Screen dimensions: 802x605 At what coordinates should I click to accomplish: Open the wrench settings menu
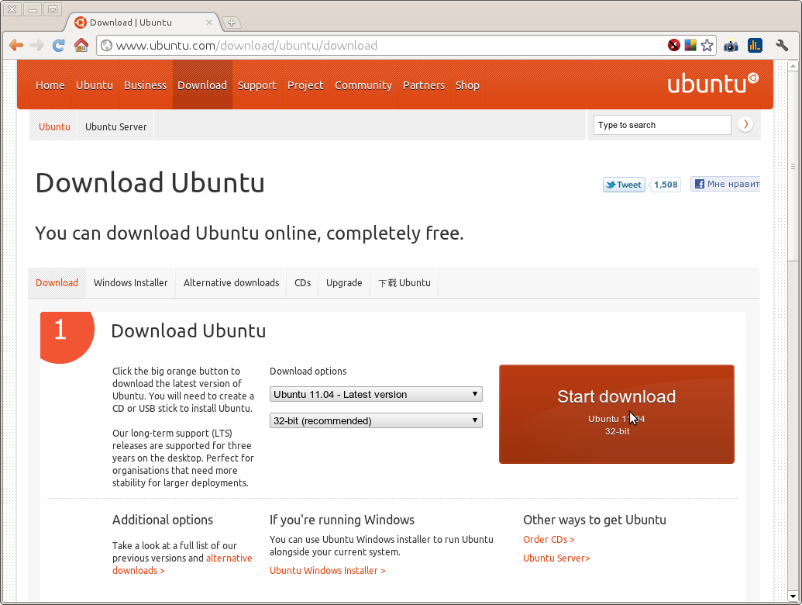click(x=782, y=46)
